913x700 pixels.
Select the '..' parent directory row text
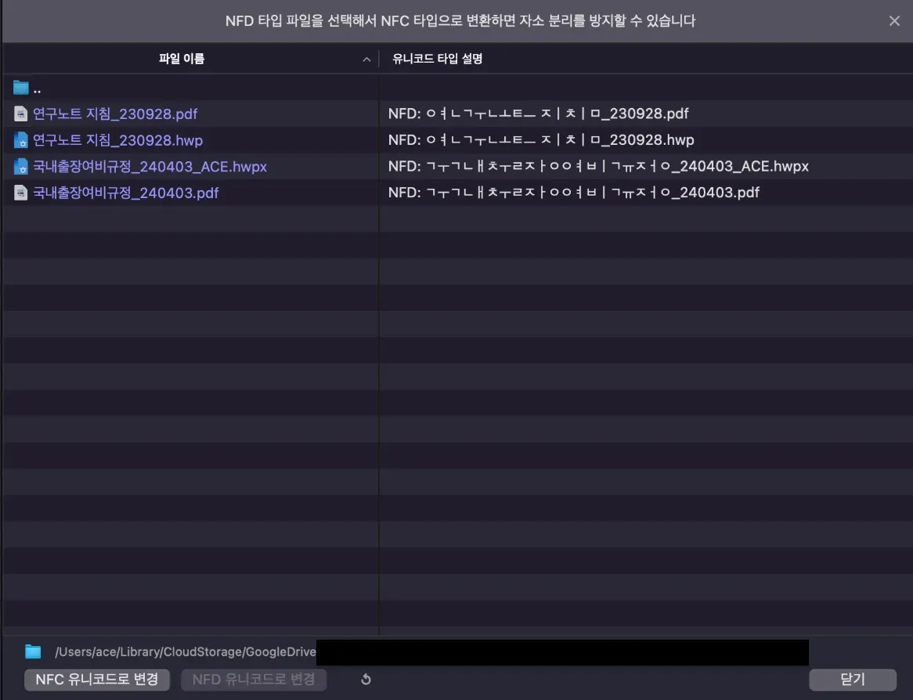38,89
